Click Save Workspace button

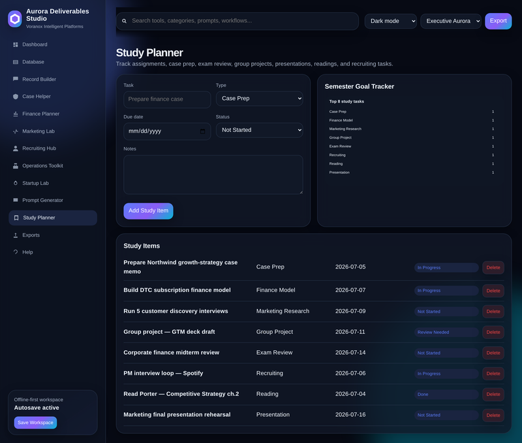35,423
